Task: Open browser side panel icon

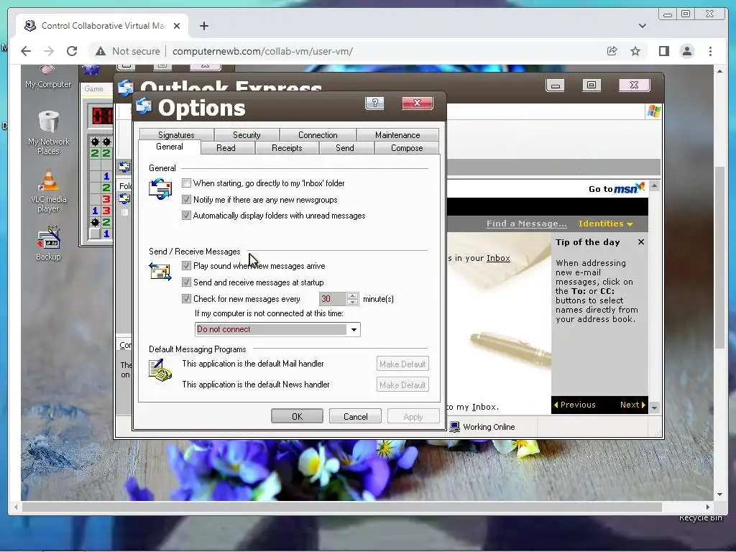Action: click(663, 51)
